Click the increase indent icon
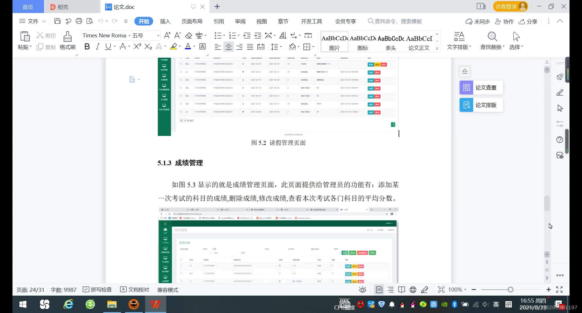This screenshot has height=313, width=582. point(258,35)
